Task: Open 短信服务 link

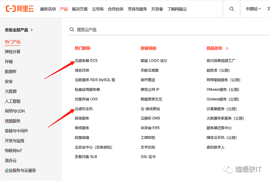Action: (x=82, y=118)
